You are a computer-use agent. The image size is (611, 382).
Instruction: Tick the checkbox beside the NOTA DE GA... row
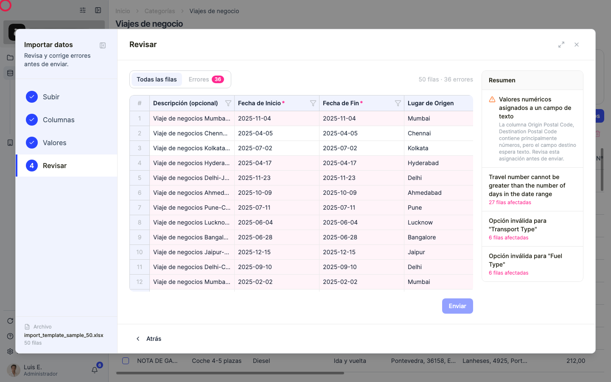tap(126, 361)
